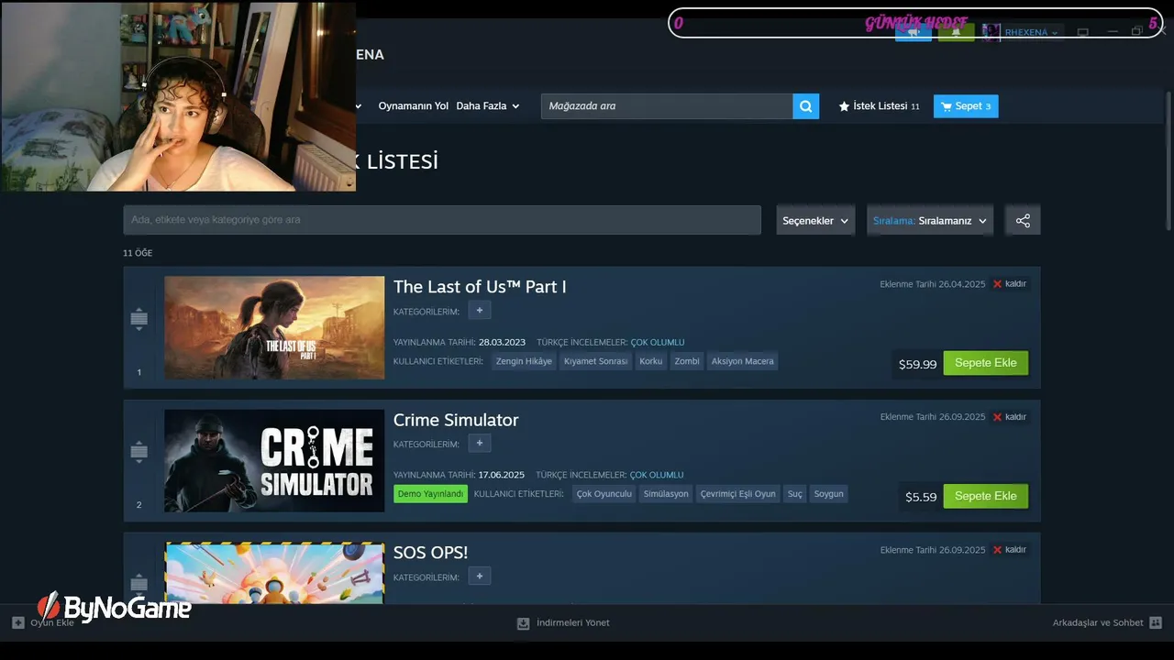This screenshot has width=1174, height=660.
Task: Click ÇOK OLUMLU reviews for The Last of Us
Action: 657,342
